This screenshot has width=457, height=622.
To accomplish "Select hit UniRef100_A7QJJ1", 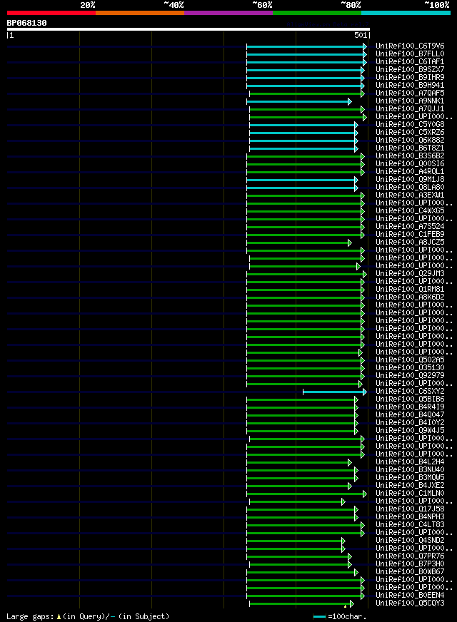I will [410, 108].
